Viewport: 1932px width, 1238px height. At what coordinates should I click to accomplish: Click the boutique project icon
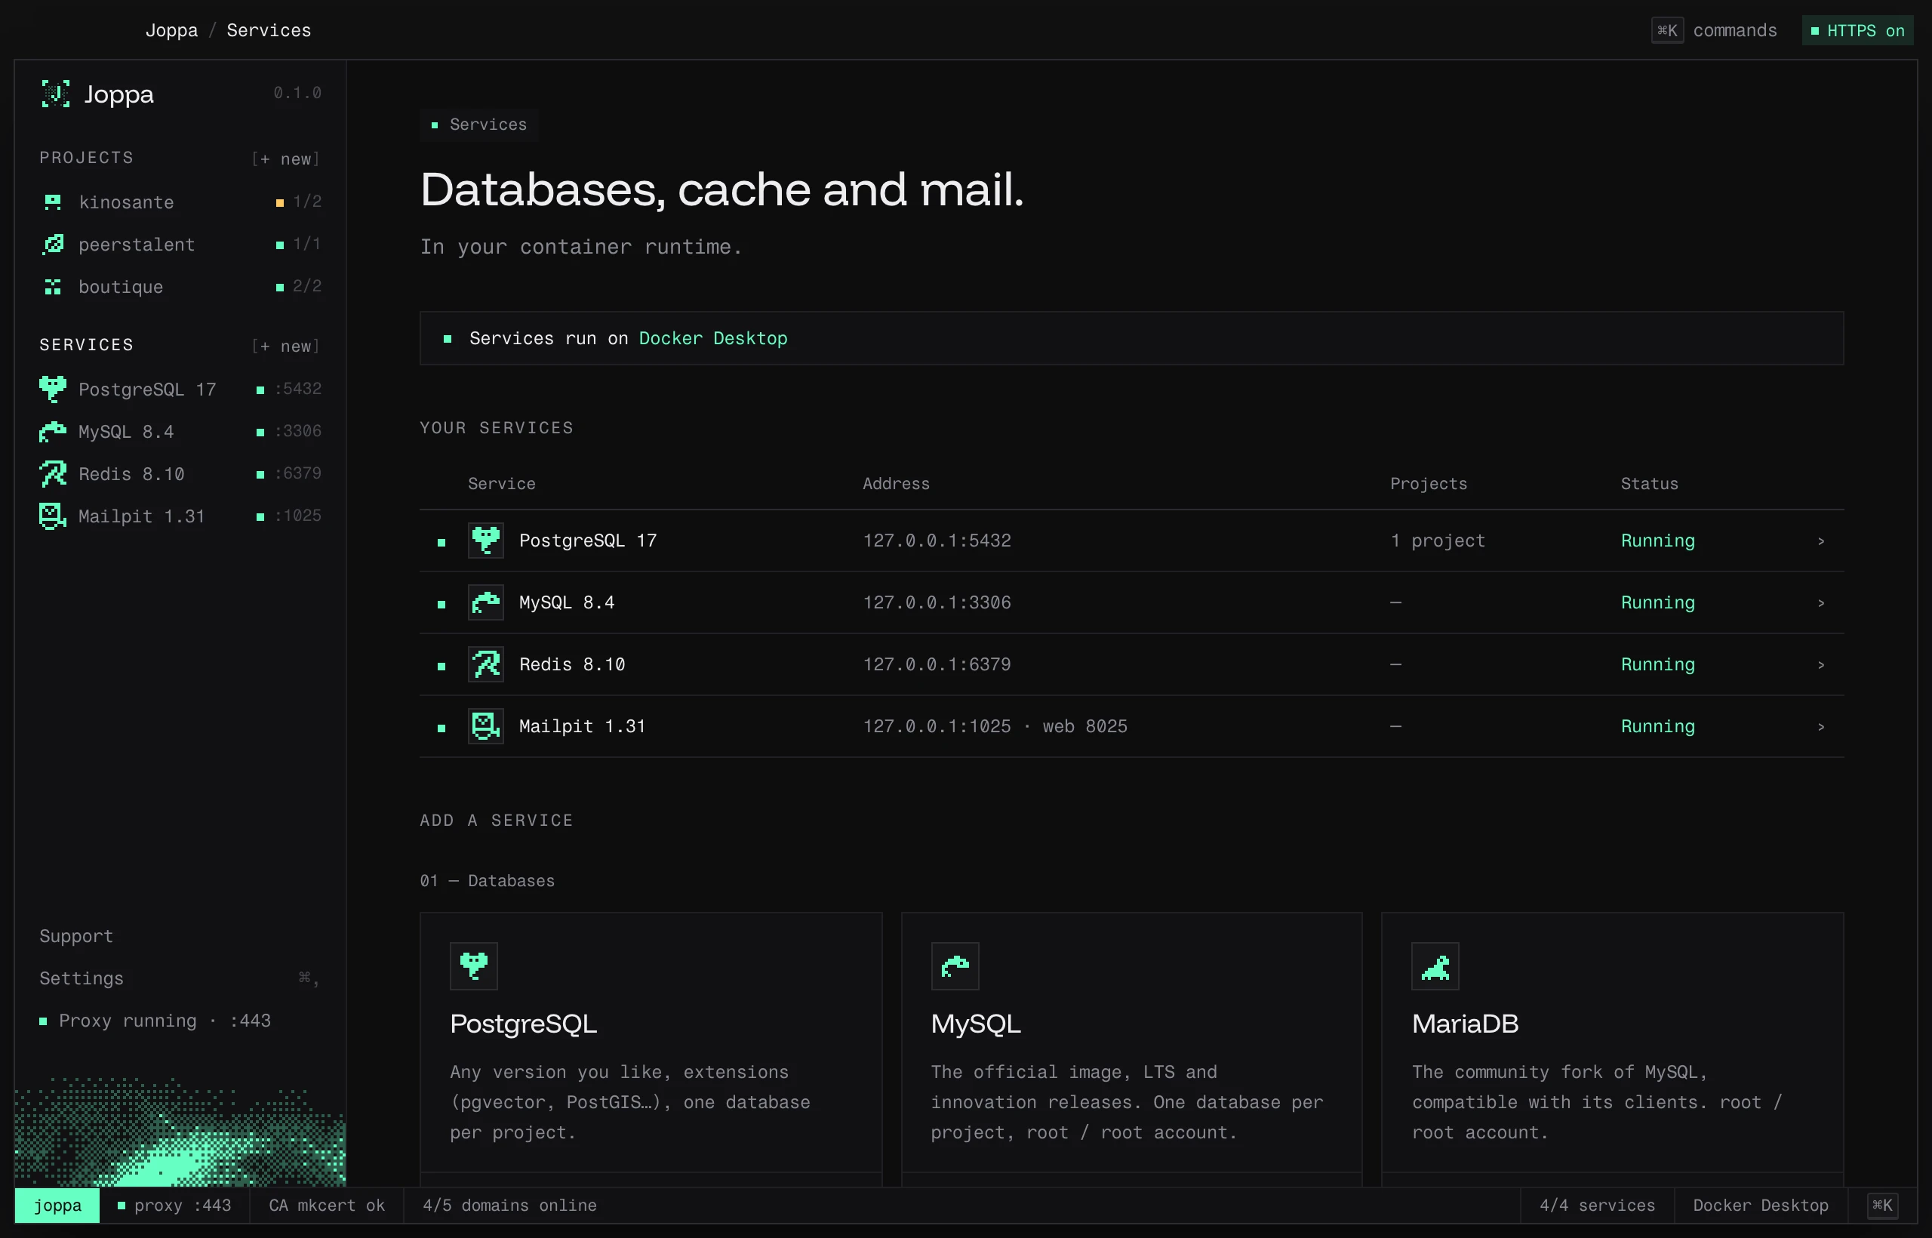[53, 287]
